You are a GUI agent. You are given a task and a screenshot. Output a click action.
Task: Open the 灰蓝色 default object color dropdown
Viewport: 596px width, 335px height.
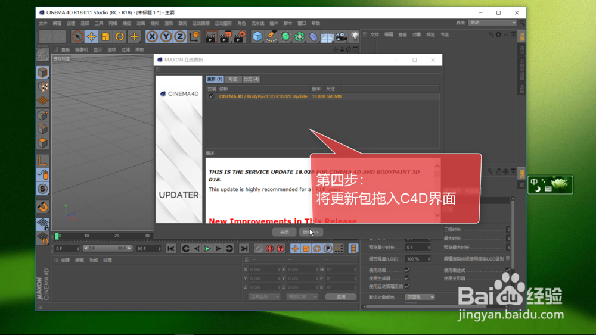(x=420, y=297)
